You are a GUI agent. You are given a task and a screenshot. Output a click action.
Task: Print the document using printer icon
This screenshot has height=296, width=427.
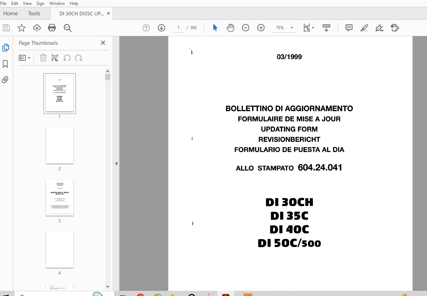coord(52,28)
